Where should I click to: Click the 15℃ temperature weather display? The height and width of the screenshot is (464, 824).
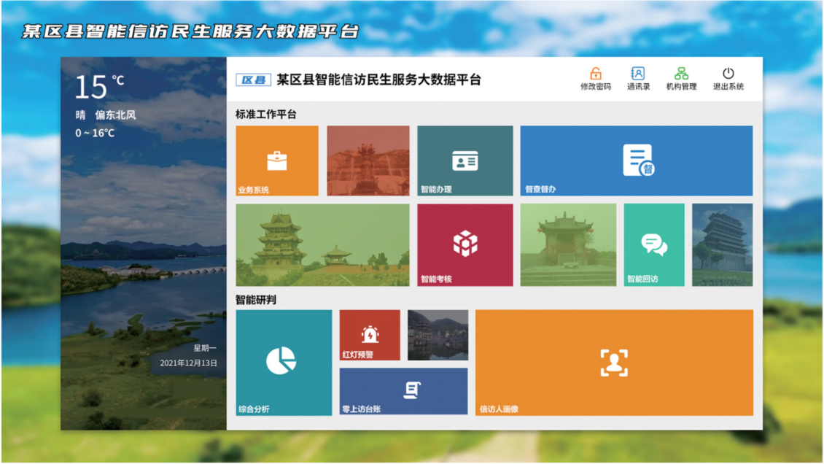point(99,88)
